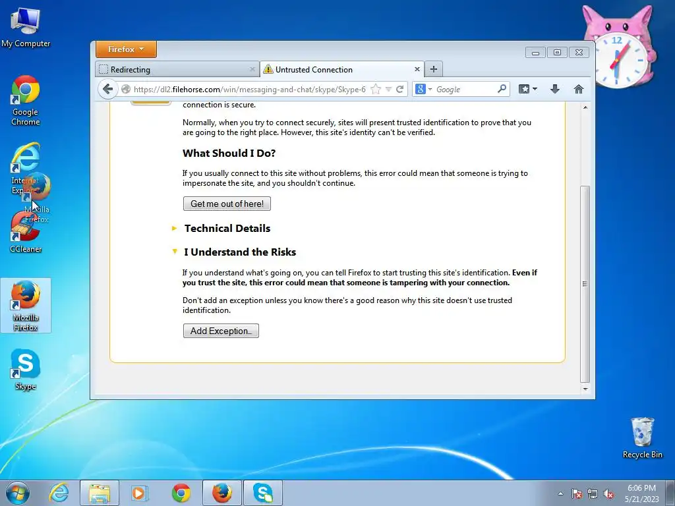Open a new tab with the plus button
Screen dimensions: 675x506
pyautogui.click(x=434, y=69)
